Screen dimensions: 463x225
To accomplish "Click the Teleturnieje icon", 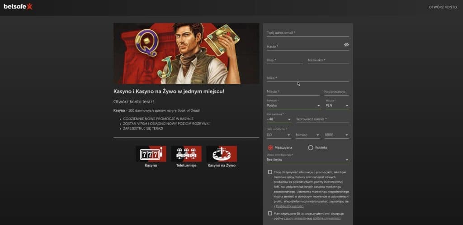I will click(x=186, y=154).
